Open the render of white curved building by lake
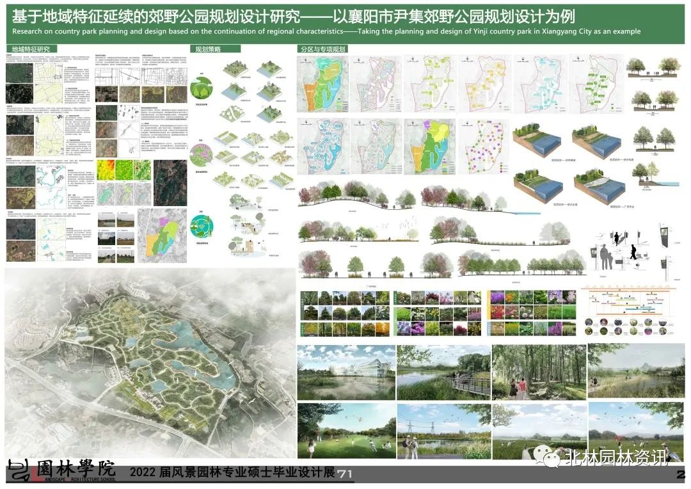 point(346,372)
